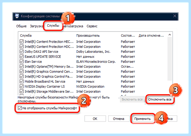This screenshot has width=191, height=136.
Task: Click the Остан... status cell
Action: point(127,67)
